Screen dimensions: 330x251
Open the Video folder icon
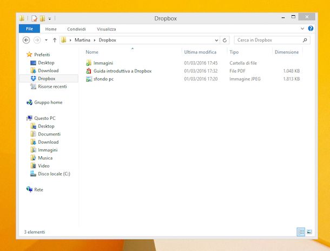pos(33,166)
